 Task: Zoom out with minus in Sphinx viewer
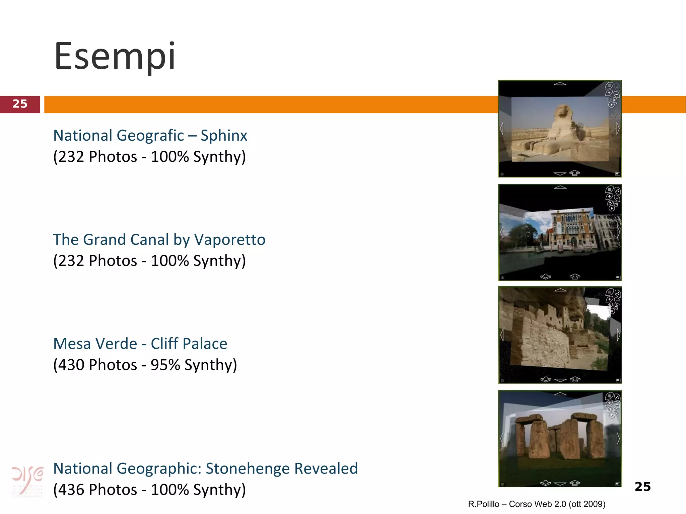tap(617, 94)
